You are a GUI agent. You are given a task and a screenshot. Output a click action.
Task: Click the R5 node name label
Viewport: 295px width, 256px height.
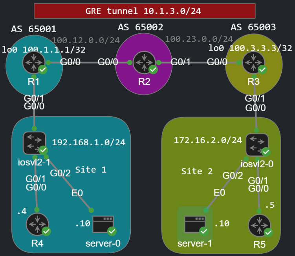click(x=259, y=245)
